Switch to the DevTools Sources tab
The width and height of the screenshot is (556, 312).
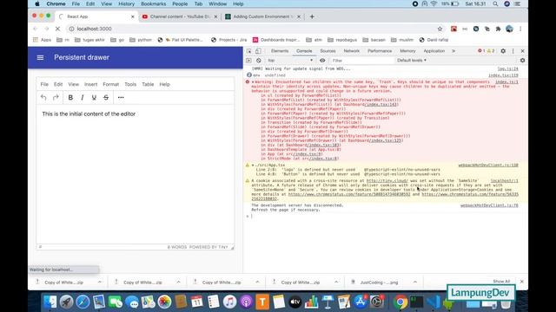coord(328,51)
